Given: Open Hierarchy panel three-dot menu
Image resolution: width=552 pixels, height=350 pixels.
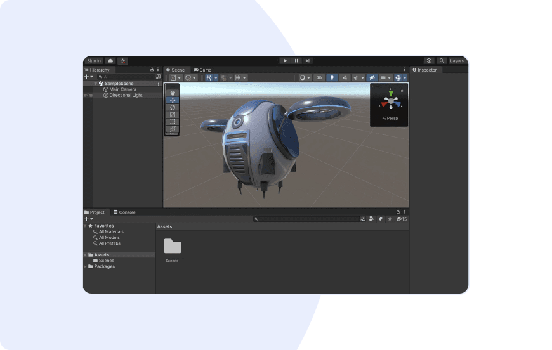Looking at the screenshot, I should pyautogui.click(x=158, y=70).
